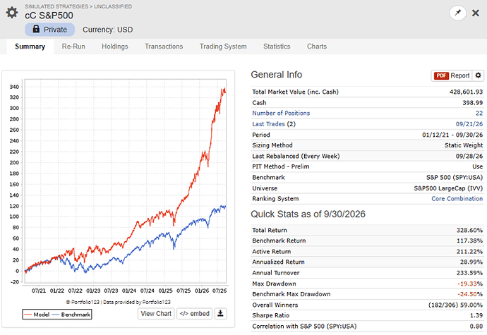Open the Number of Positions link
Image resolution: width=487 pixels, height=335 pixels.
[281, 114]
